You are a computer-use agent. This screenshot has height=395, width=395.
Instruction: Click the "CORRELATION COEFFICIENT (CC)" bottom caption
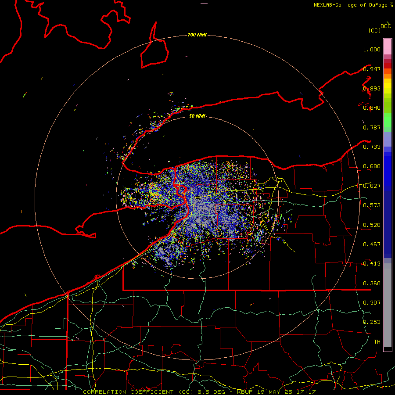point(138,392)
